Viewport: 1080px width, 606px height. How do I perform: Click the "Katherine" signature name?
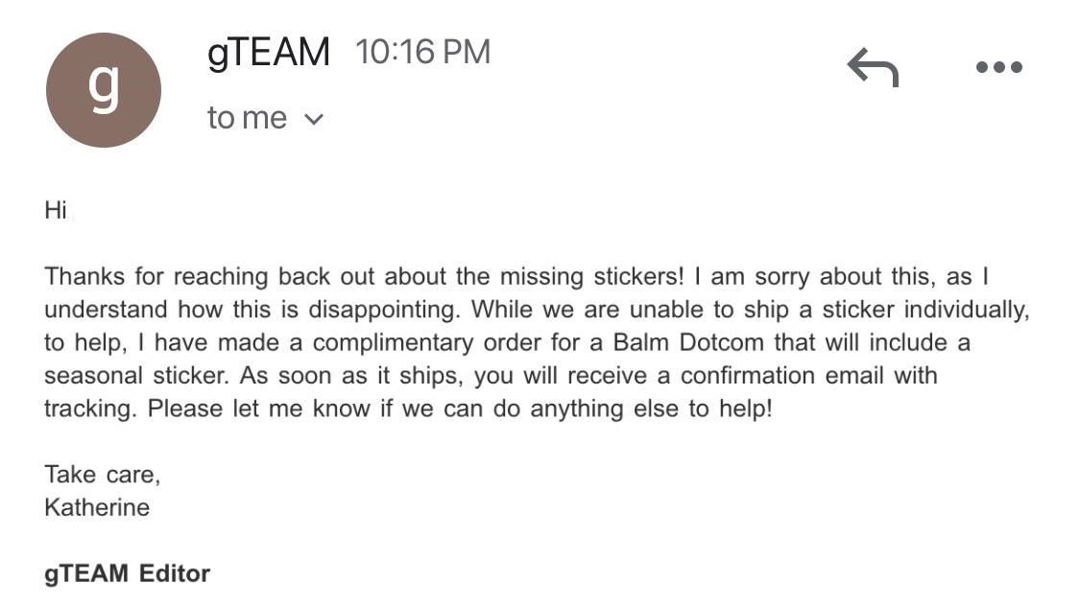97,507
